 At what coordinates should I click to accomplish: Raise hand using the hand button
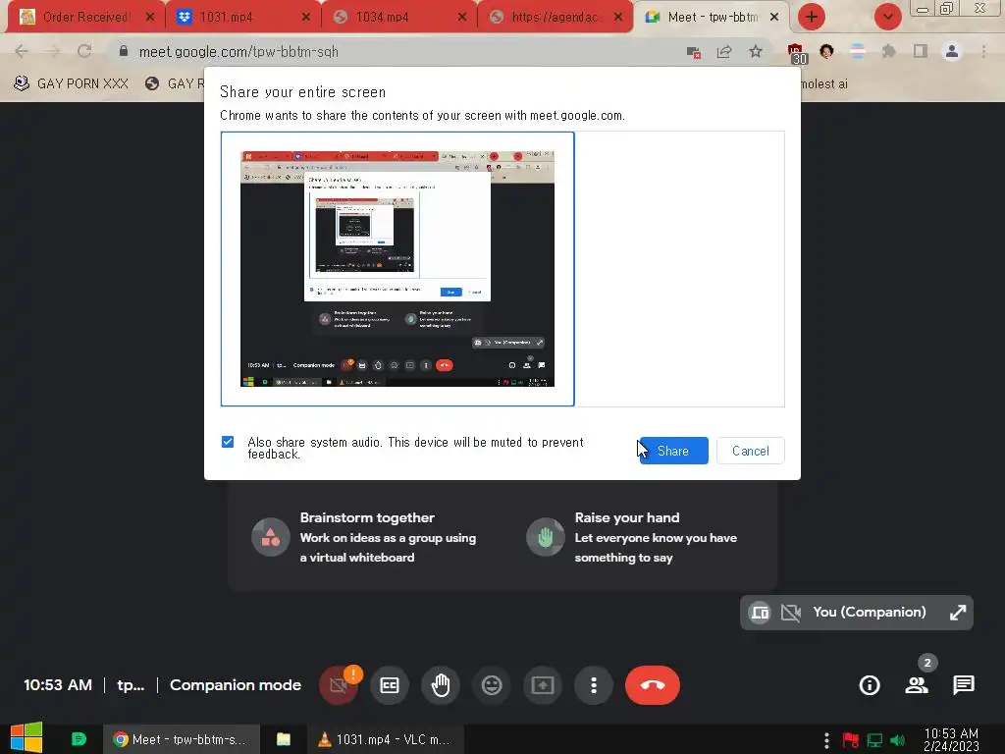pos(441,684)
